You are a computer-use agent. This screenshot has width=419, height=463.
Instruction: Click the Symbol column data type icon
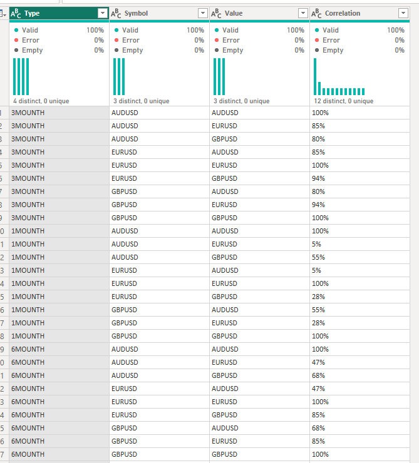pyautogui.click(x=116, y=13)
